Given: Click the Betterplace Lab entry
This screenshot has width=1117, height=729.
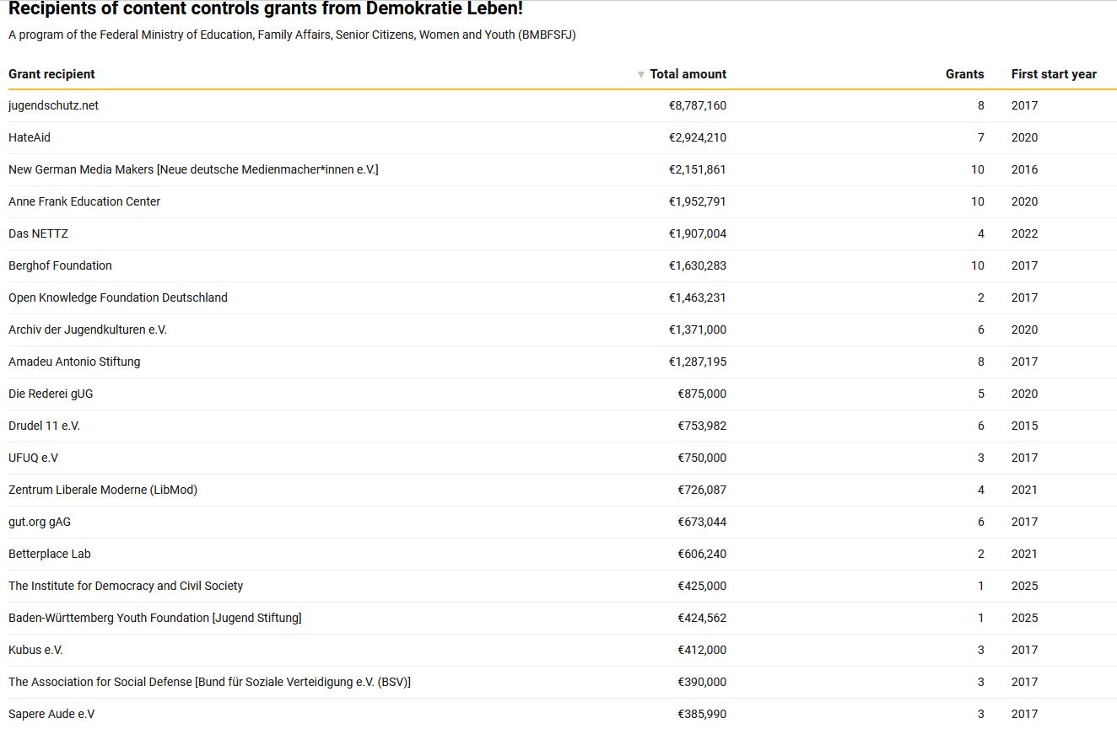Looking at the screenshot, I should [50, 554].
